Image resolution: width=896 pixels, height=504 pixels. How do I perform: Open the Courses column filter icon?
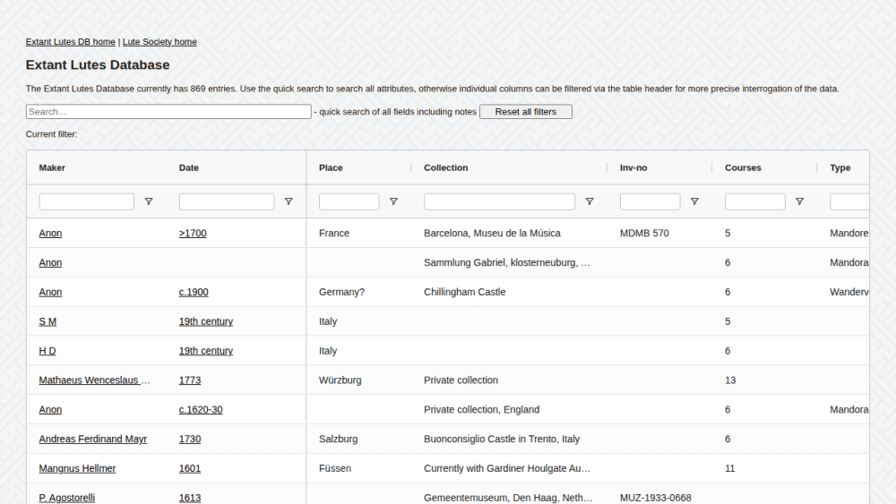pyautogui.click(x=800, y=201)
